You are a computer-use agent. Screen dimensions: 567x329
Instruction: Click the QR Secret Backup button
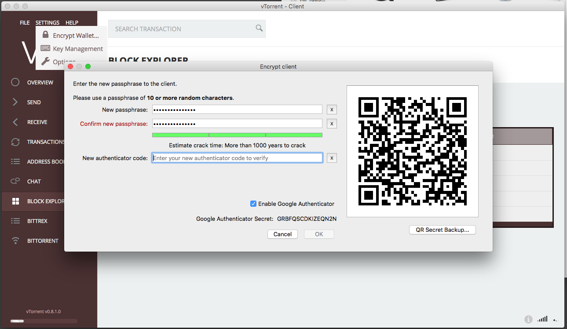[x=442, y=230]
